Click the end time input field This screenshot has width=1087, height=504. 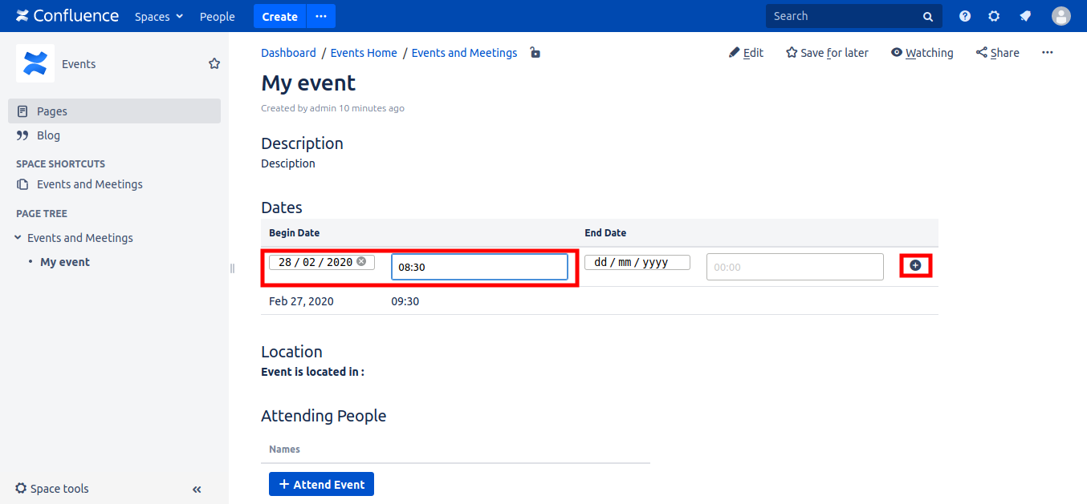[x=794, y=267]
